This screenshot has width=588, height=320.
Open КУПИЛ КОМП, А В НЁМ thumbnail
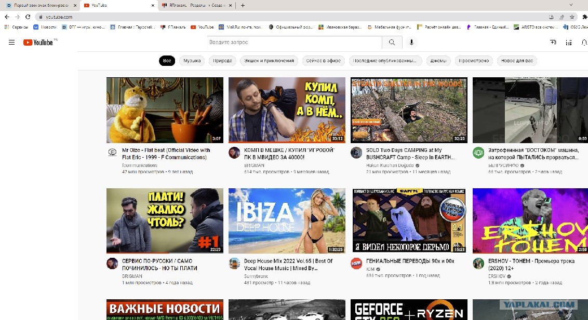tap(287, 110)
